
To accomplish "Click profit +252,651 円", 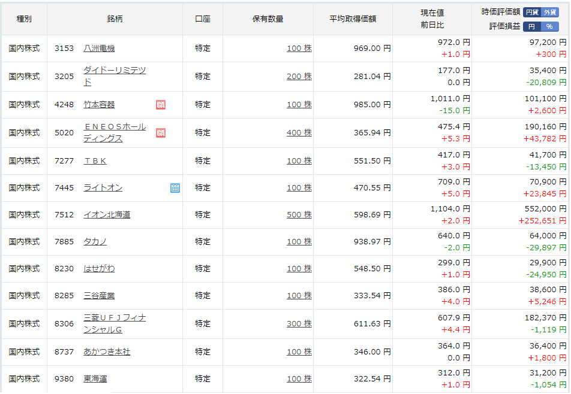I will tap(543, 220).
